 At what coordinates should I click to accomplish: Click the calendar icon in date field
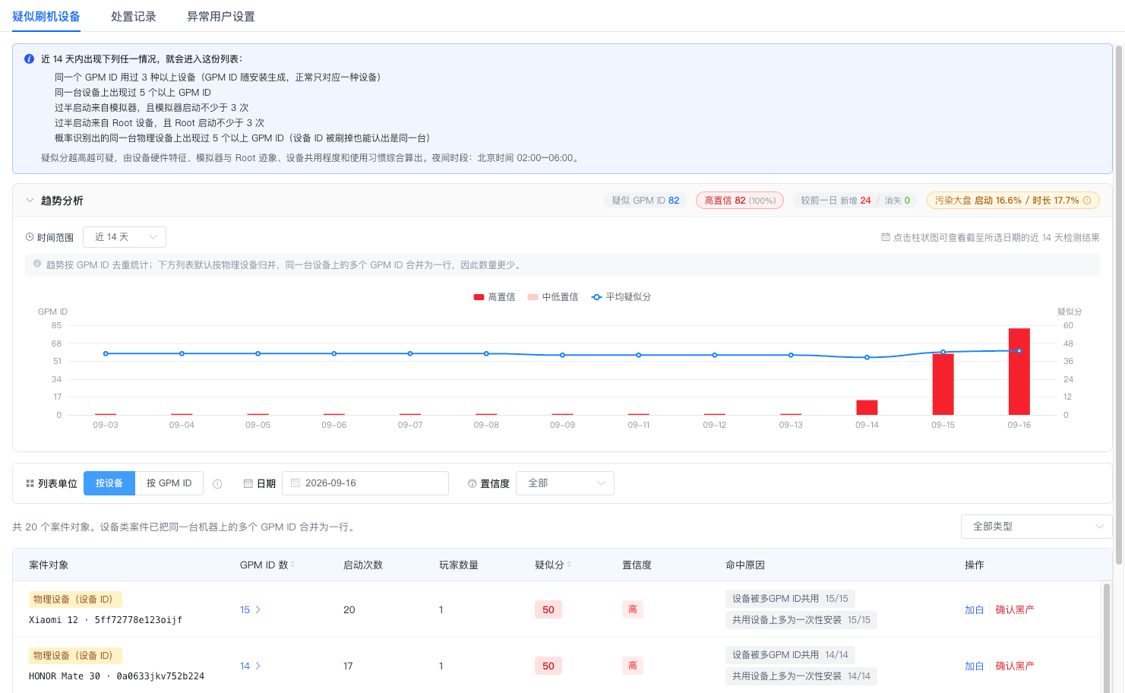295,483
